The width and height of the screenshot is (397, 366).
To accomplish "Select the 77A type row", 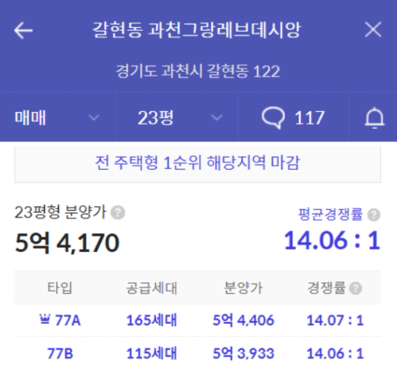I will coord(197,320).
